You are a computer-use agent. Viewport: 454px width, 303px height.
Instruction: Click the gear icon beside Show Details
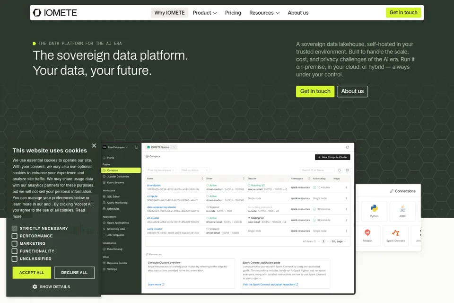35,287
